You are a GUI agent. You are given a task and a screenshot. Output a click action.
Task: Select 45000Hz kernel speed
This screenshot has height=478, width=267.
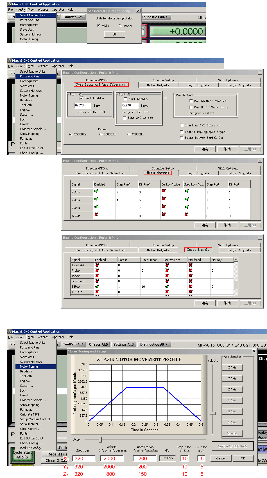coord(129,134)
